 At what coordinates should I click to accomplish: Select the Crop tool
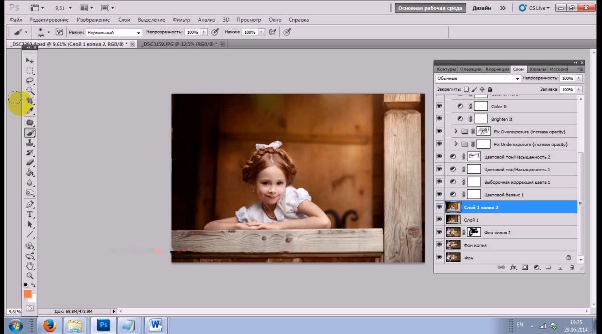30,101
